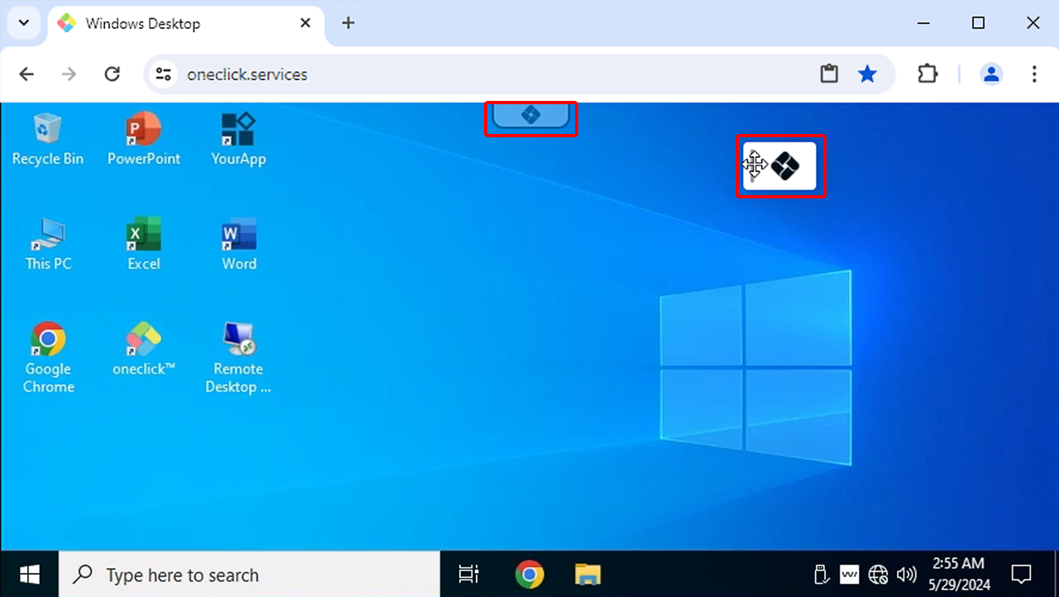Click the floating oneclick move widget
The width and height of the screenshot is (1059, 597).
click(780, 165)
